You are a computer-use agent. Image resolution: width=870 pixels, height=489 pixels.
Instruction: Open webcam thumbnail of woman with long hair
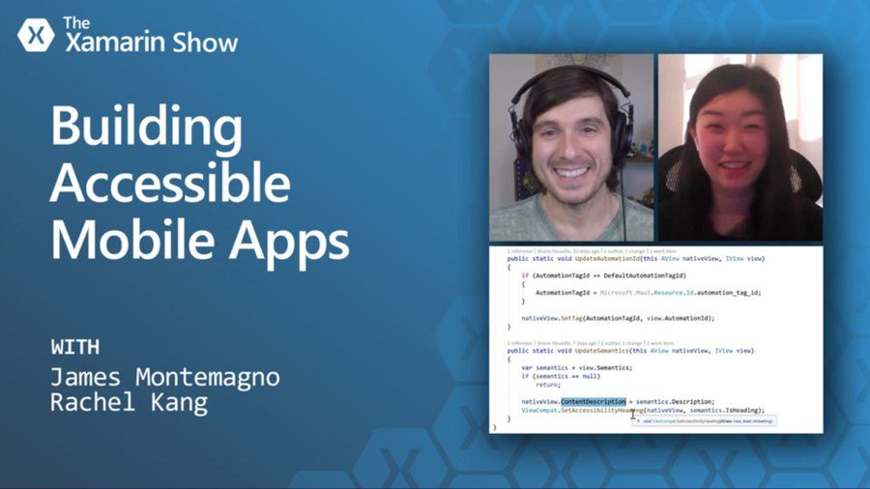(740, 148)
